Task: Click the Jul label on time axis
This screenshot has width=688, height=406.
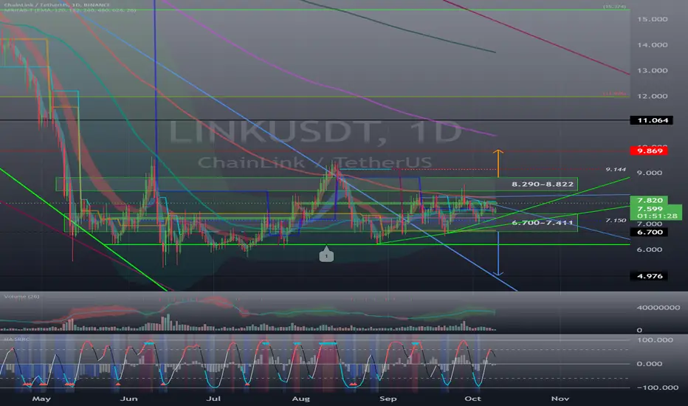Action: [x=213, y=399]
